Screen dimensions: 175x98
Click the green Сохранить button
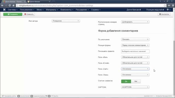click(x=13, y=14)
